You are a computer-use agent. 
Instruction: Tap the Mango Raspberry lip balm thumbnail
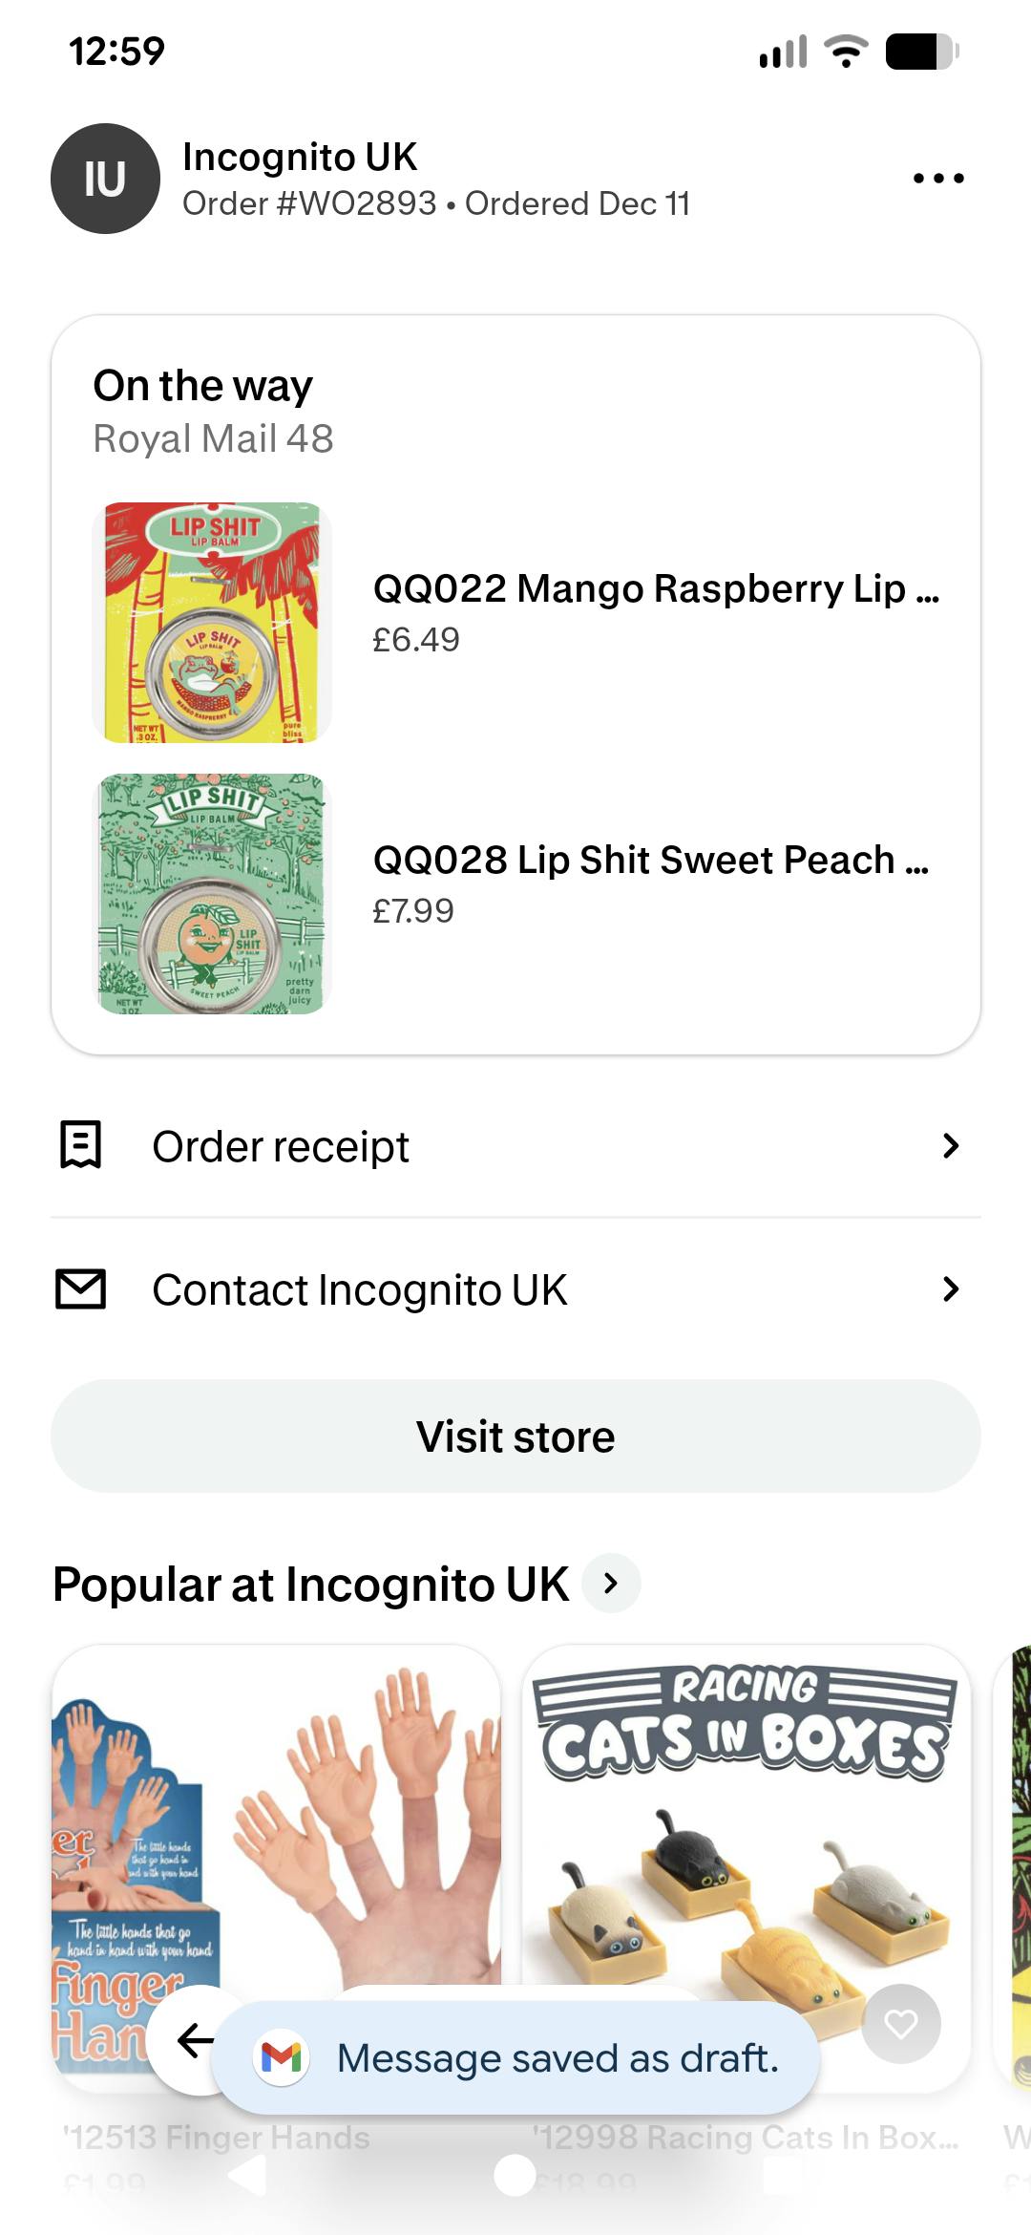click(x=212, y=623)
